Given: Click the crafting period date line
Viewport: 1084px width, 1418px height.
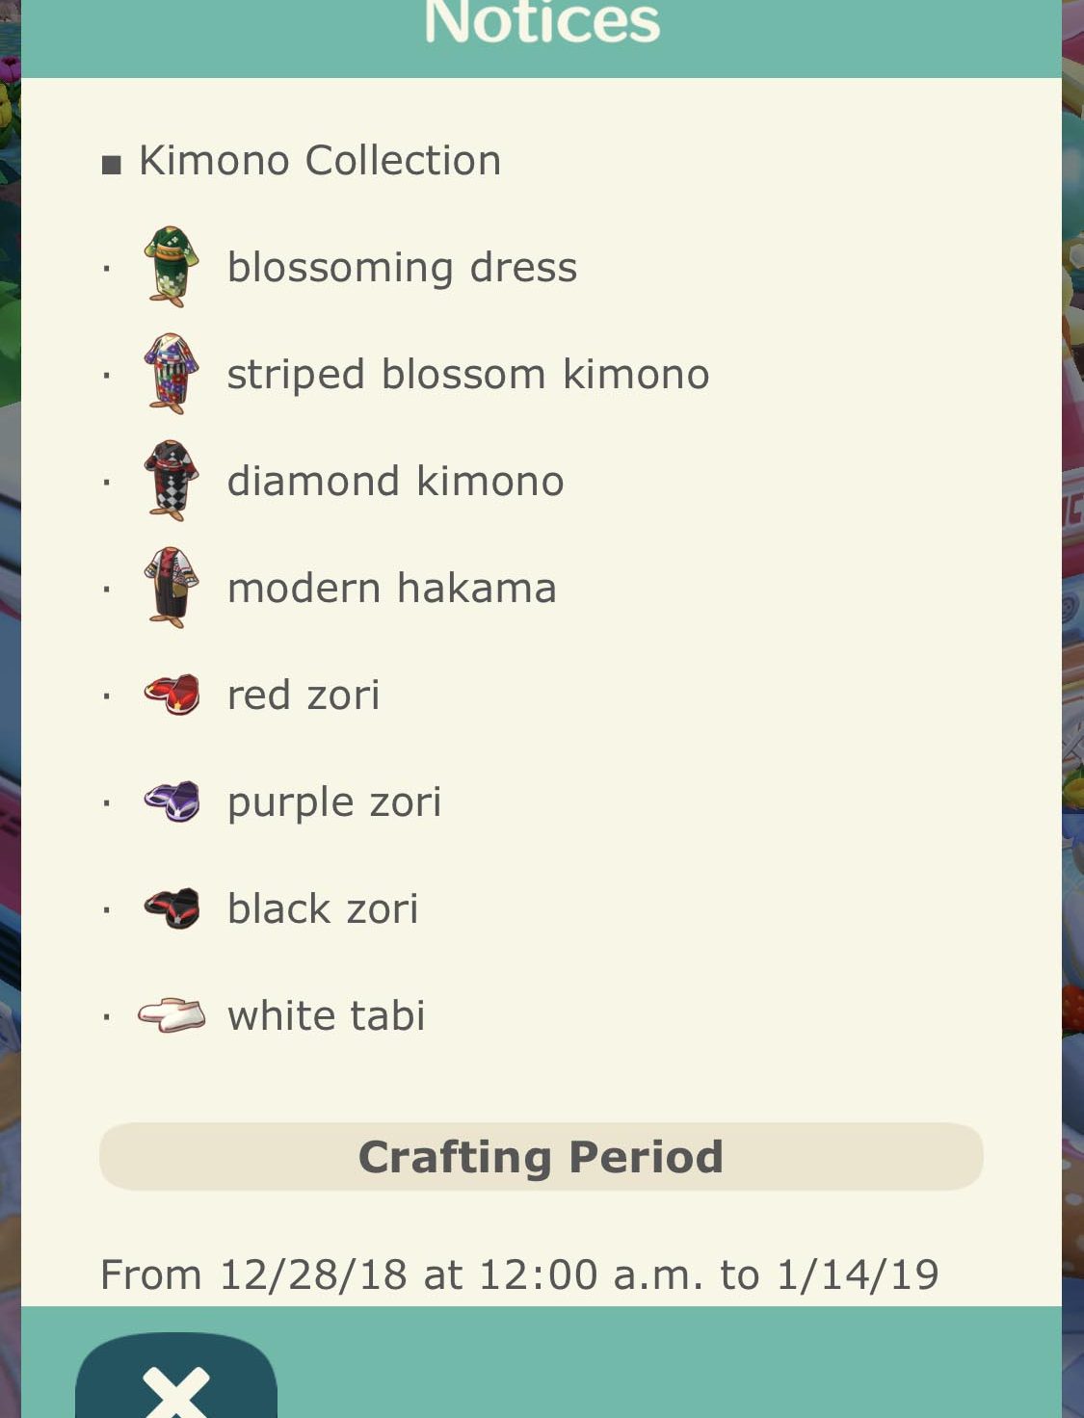Looking at the screenshot, I should tap(519, 1274).
